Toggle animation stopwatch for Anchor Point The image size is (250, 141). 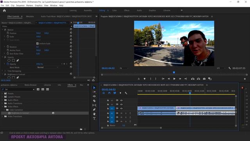click(x=8, y=50)
